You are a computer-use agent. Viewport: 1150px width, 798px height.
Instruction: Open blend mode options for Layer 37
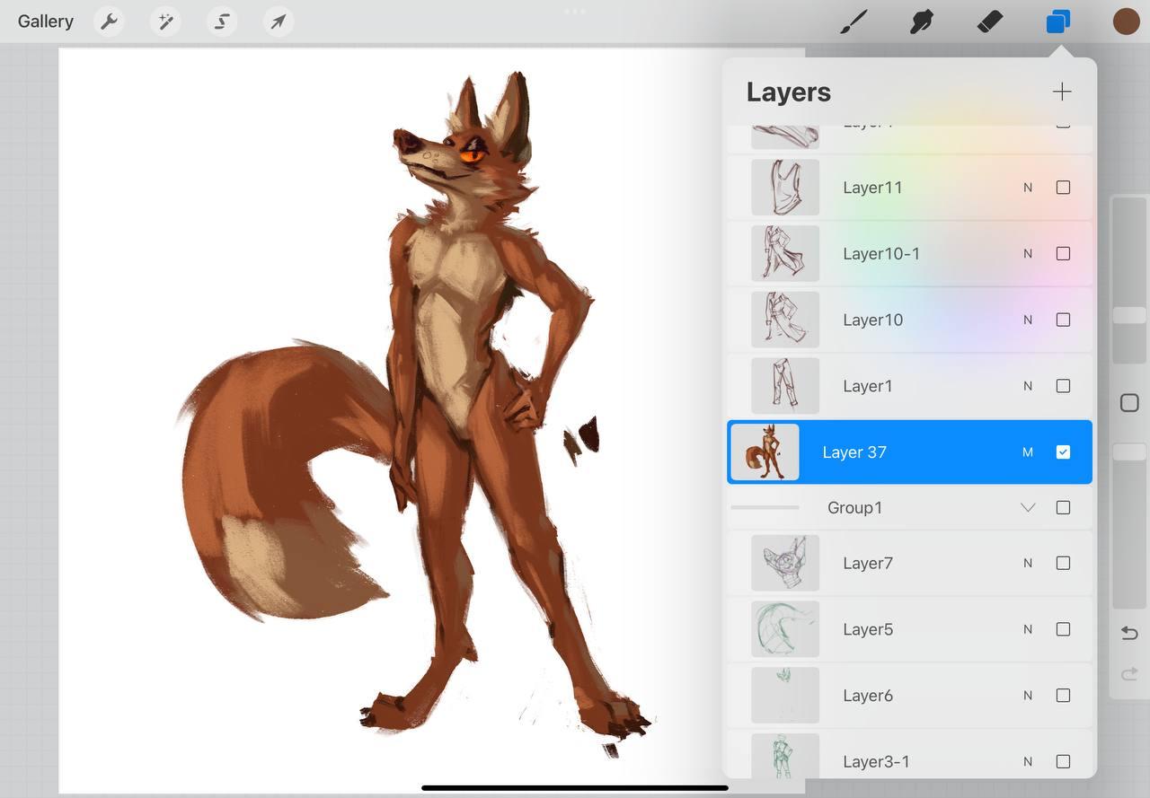[x=1028, y=452]
